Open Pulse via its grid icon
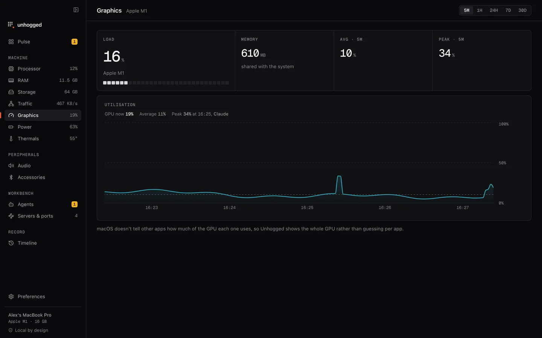542x338 pixels. [11, 42]
